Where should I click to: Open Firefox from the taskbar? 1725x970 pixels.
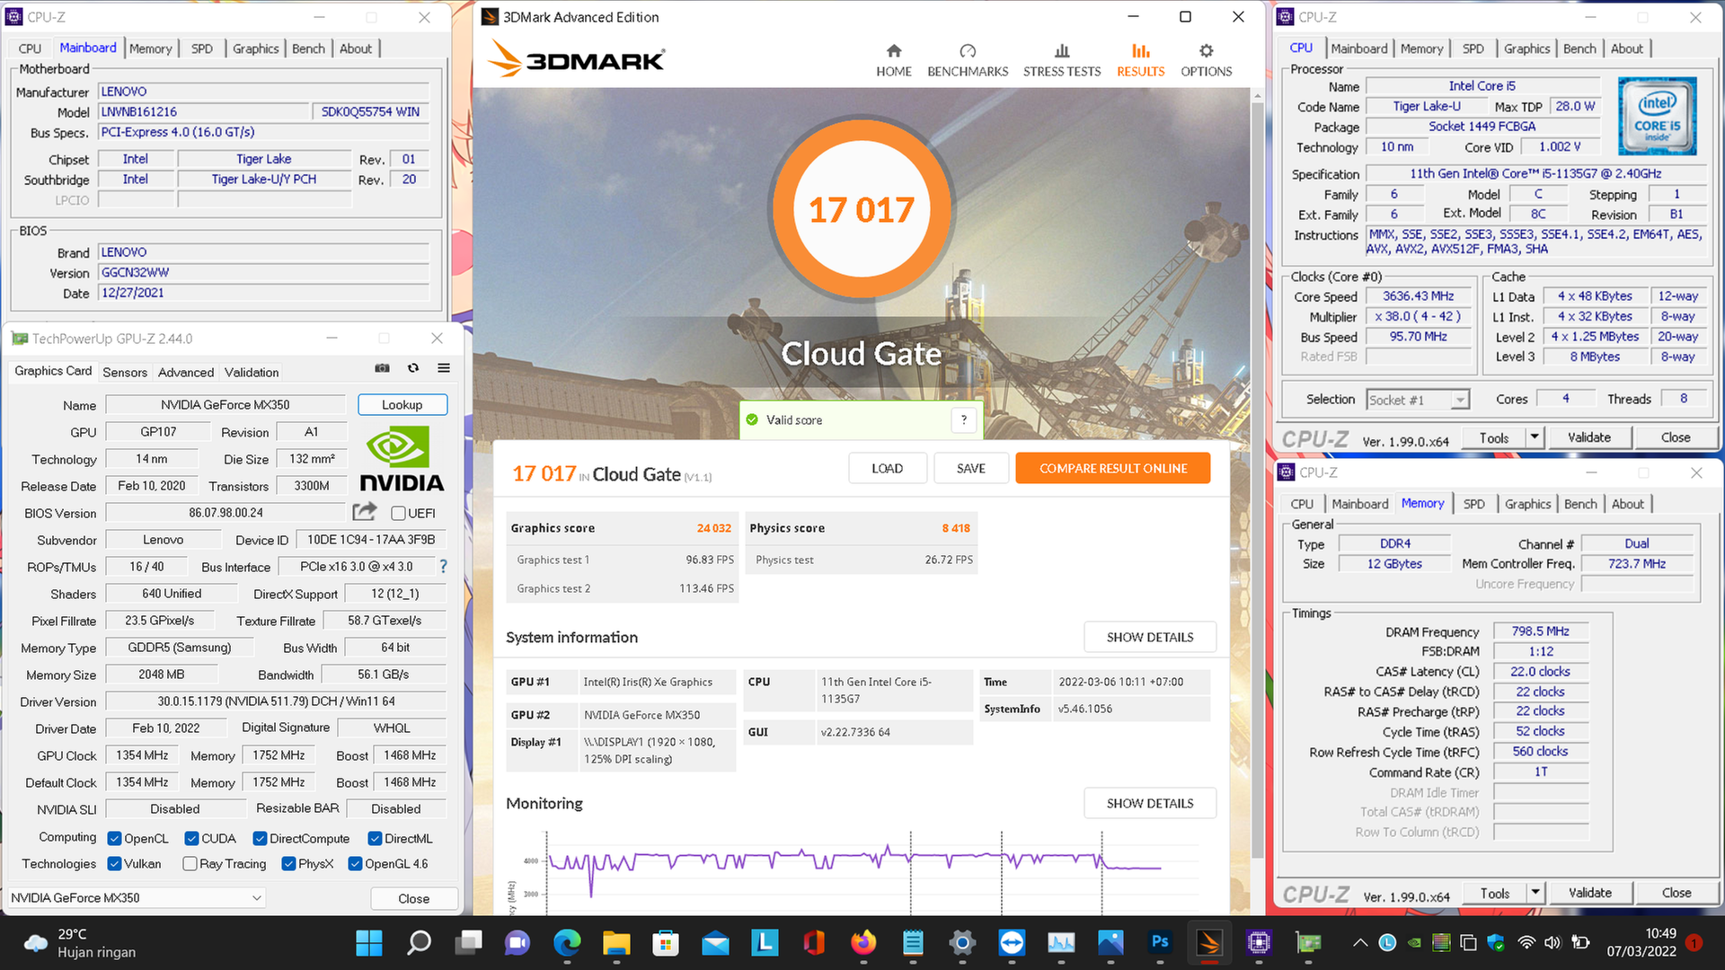click(x=863, y=943)
